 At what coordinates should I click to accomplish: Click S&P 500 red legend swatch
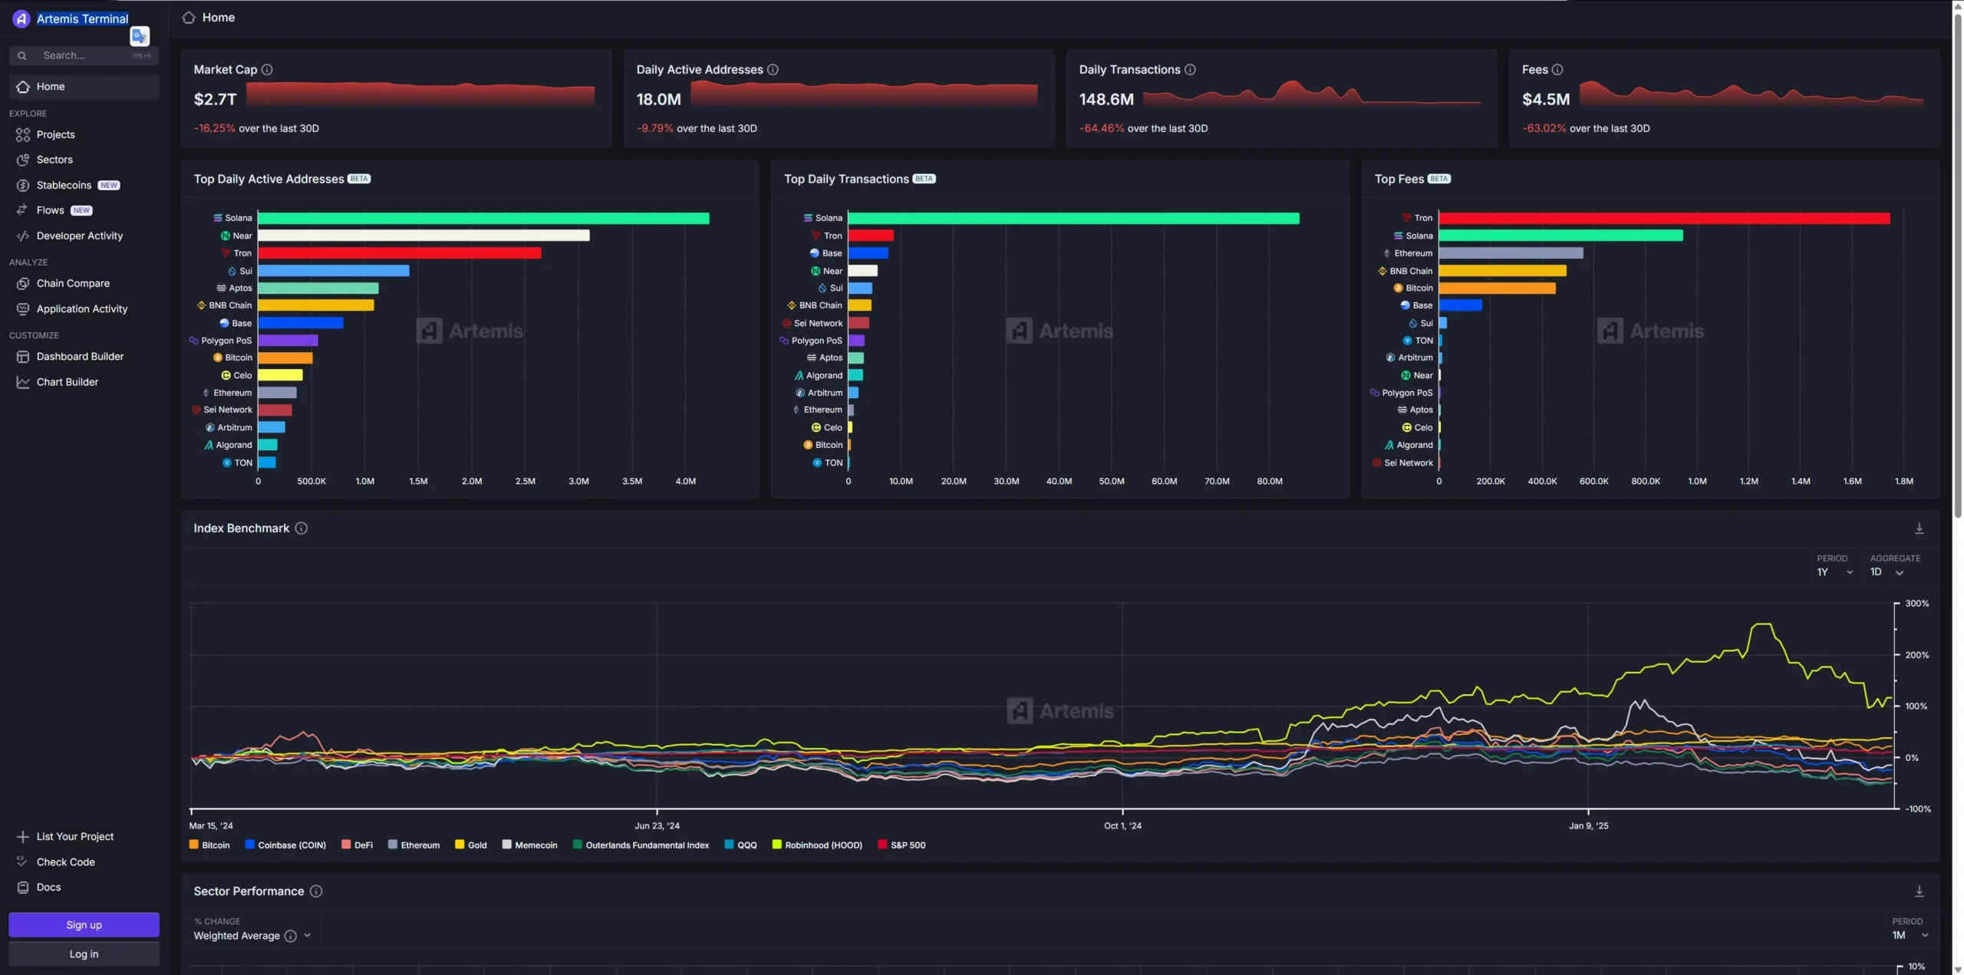(x=882, y=845)
